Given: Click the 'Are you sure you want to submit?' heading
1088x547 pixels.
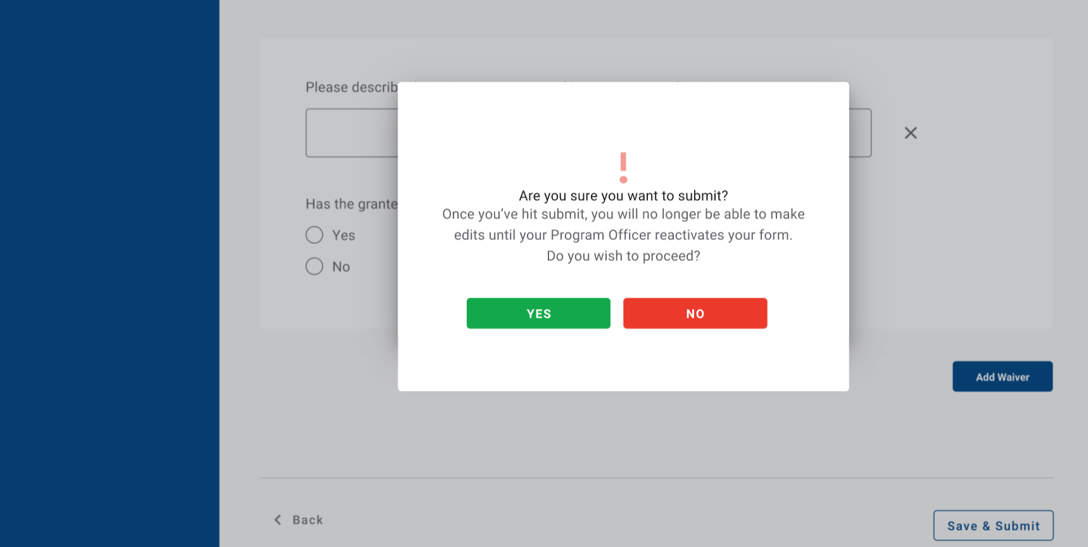Looking at the screenshot, I should coord(623,196).
